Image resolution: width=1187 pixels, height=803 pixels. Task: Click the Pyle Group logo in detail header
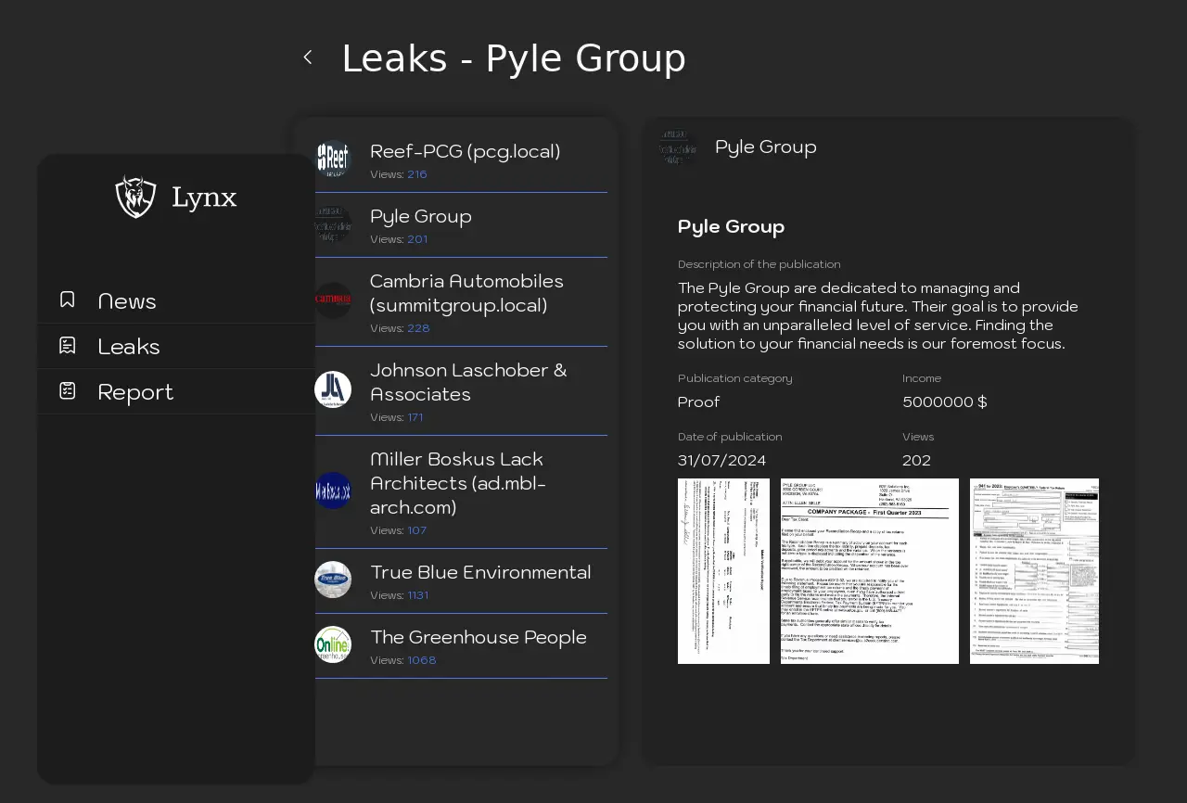click(678, 147)
